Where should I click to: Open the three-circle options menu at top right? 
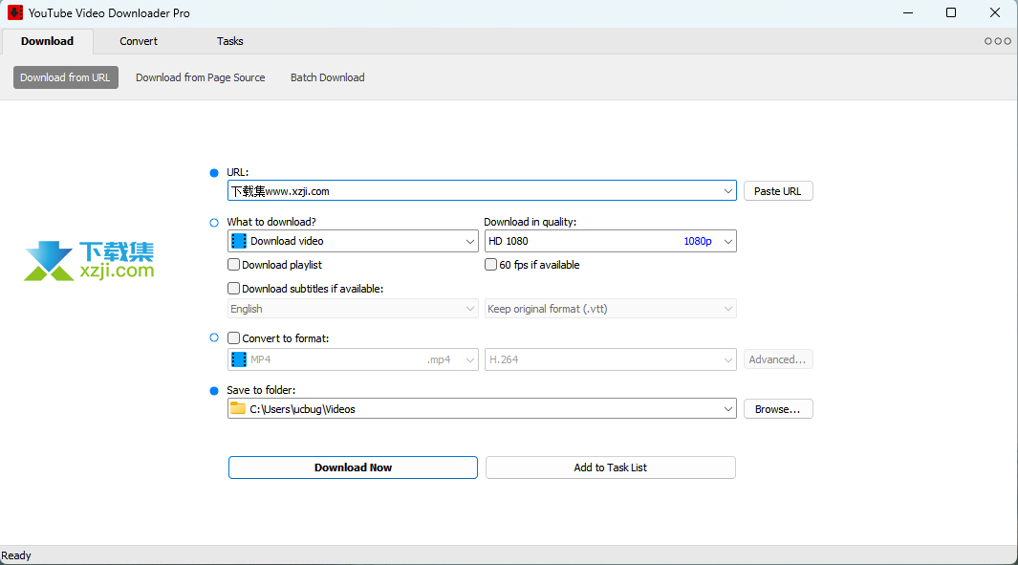click(x=997, y=41)
